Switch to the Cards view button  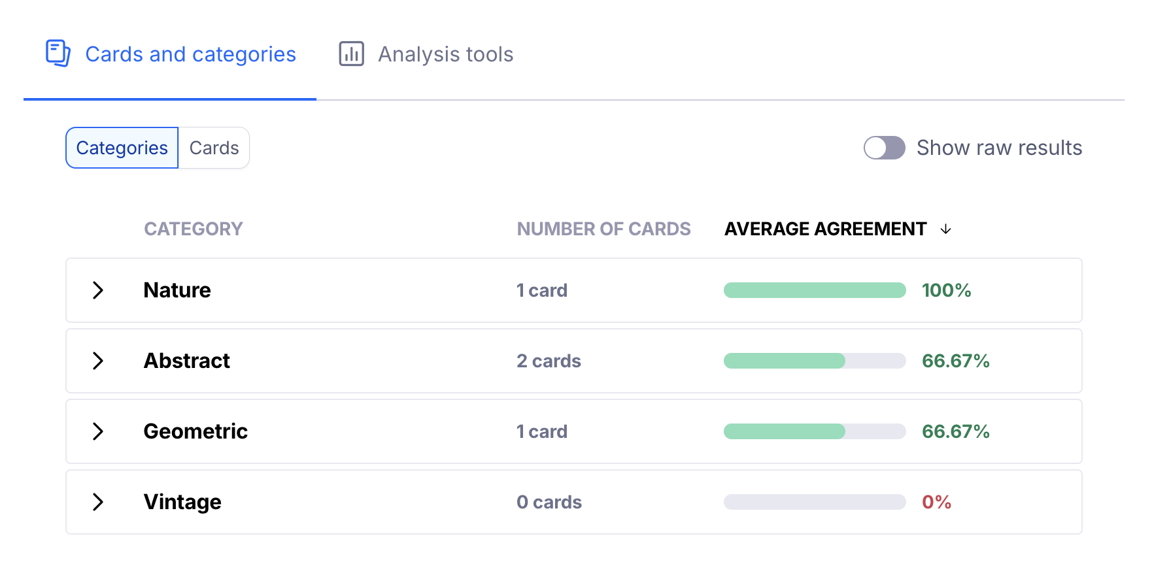(x=214, y=148)
